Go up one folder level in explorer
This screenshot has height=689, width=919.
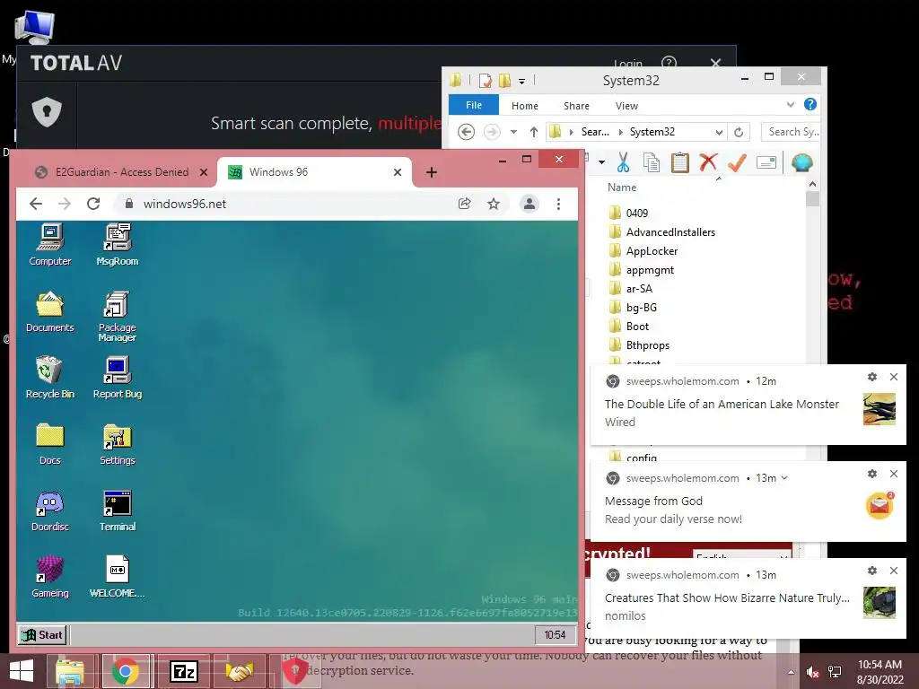click(533, 132)
